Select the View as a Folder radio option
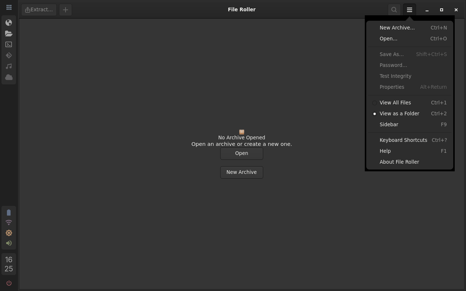This screenshot has height=291, width=466. pos(410,113)
